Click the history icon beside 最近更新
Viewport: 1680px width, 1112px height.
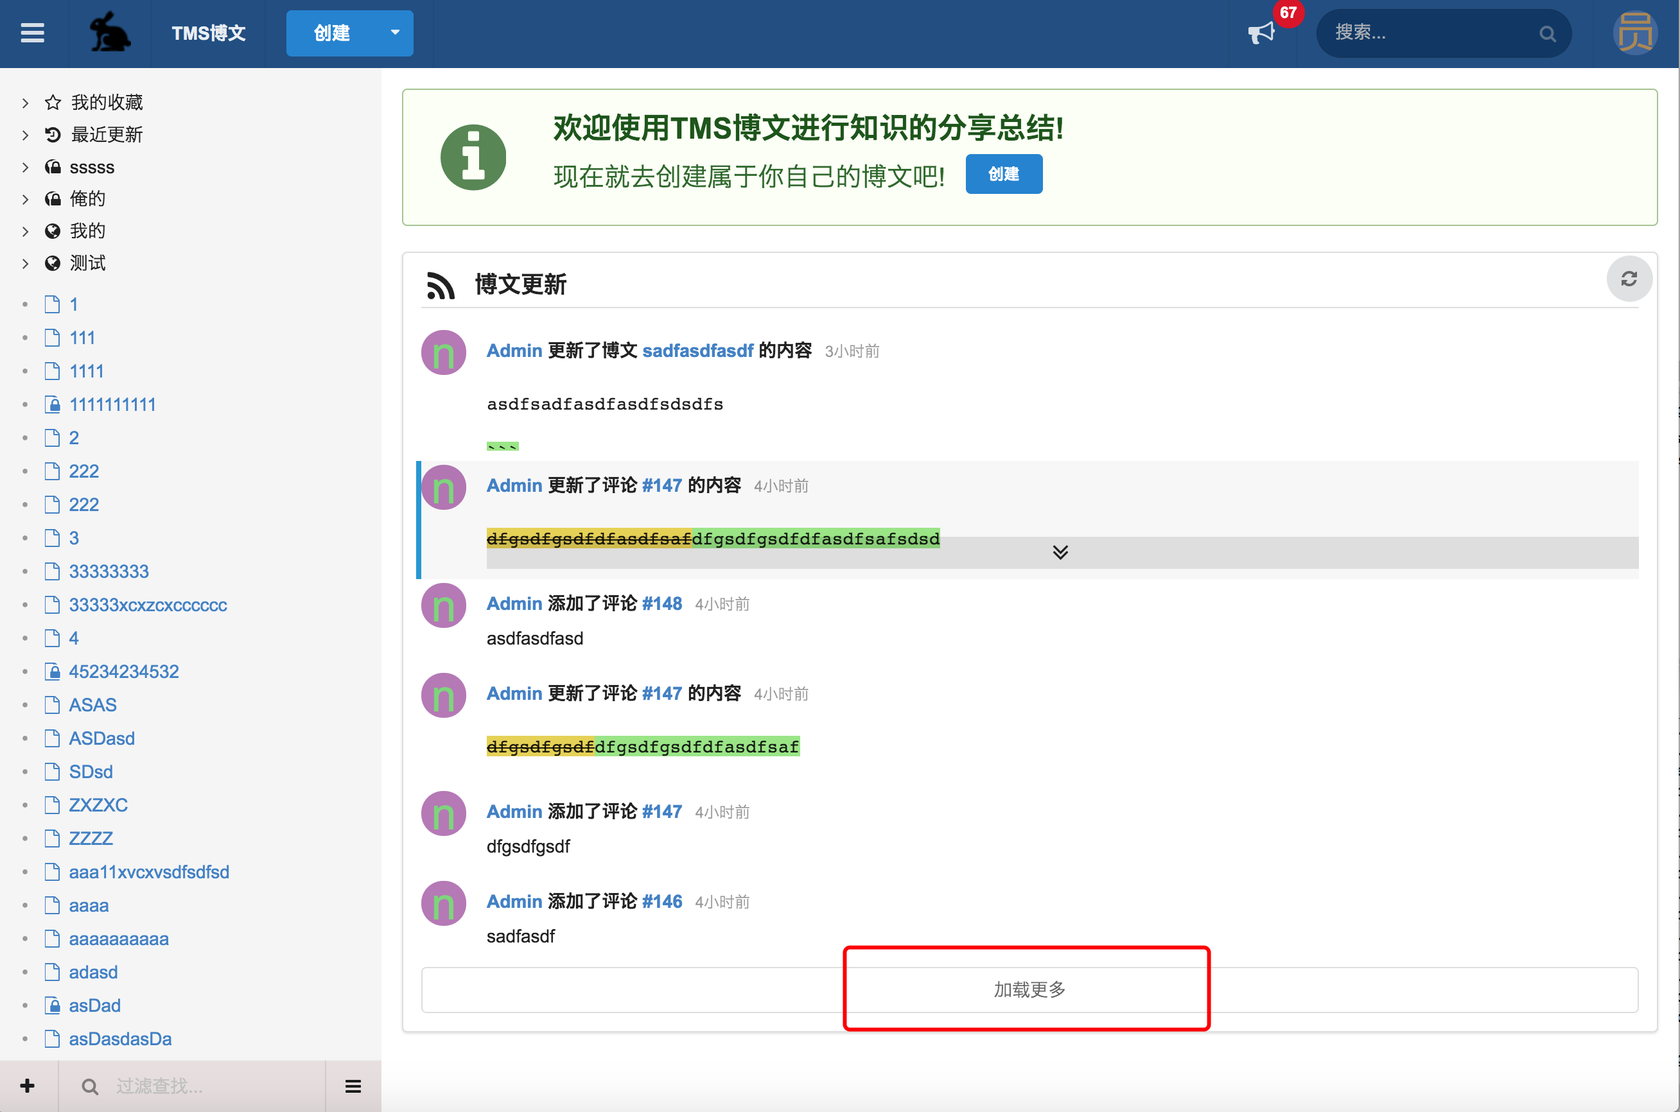(53, 135)
